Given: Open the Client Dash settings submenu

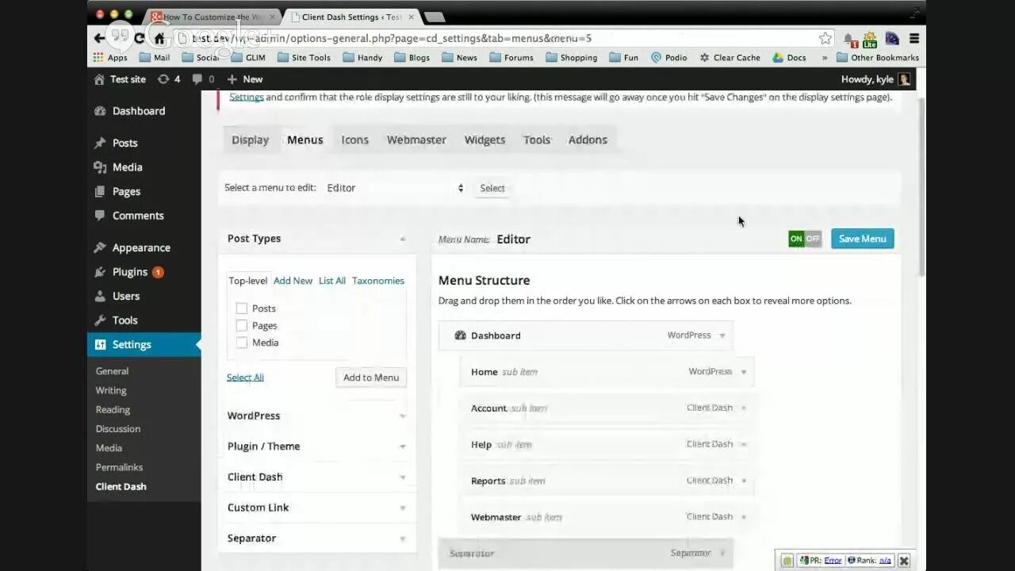Looking at the screenshot, I should click(x=121, y=487).
